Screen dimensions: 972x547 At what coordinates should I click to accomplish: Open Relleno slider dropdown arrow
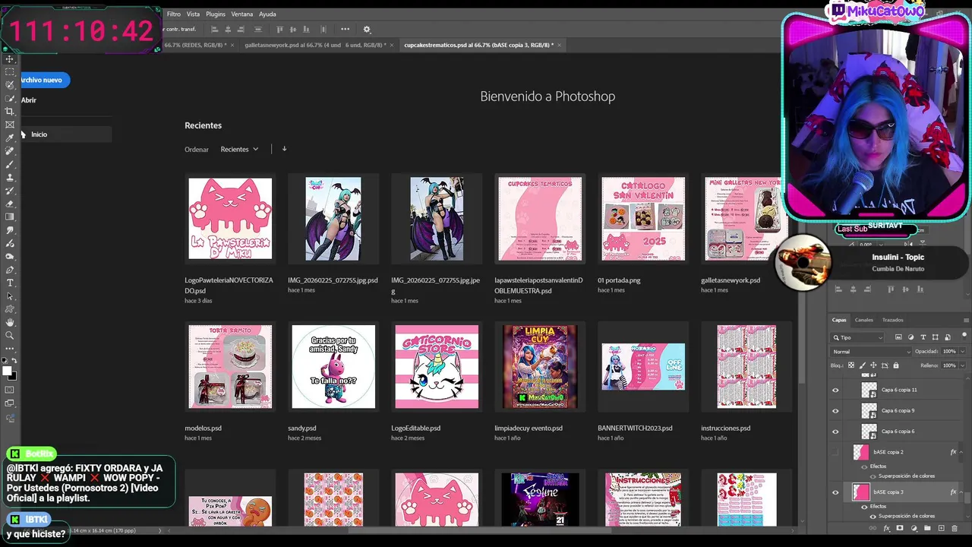[x=962, y=365]
